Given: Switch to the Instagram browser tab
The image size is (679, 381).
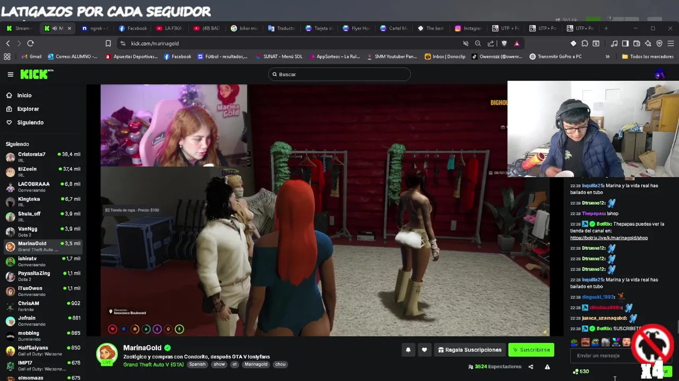Looking at the screenshot, I should pyautogui.click(x=468, y=28).
